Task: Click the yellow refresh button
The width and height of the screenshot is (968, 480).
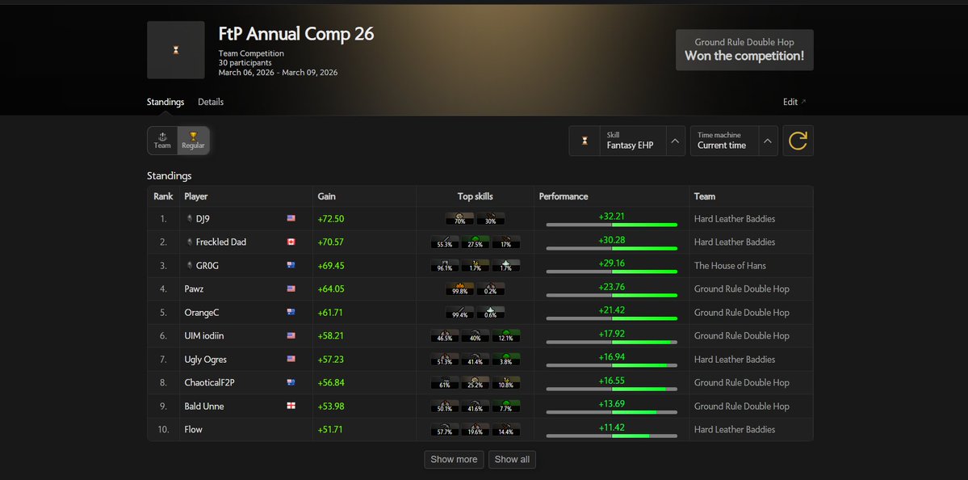Action: click(x=798, y=141)
